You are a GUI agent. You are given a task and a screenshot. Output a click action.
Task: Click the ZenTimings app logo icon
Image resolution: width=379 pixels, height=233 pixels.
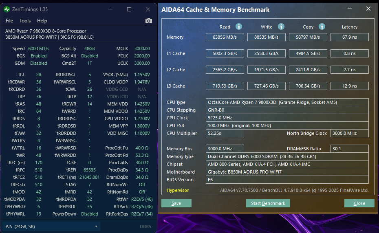coord(7,9)
